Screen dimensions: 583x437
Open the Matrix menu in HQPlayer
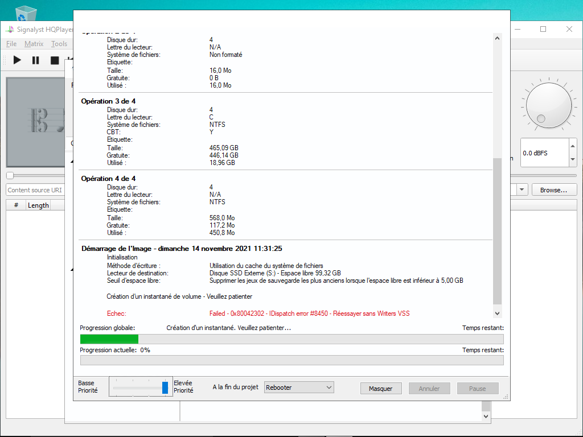tap(34, 44)
